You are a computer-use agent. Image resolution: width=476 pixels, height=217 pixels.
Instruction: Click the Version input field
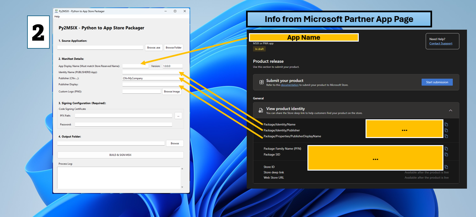(172, 66)
